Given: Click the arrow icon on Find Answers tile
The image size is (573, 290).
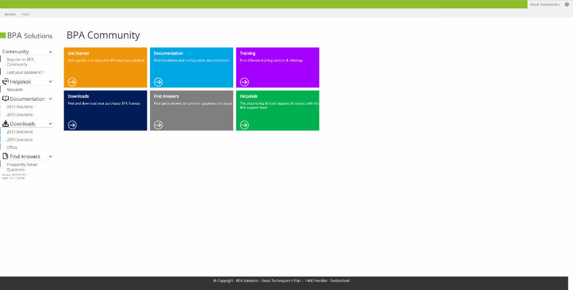Looking at the screenshot, I should point(158,125).
